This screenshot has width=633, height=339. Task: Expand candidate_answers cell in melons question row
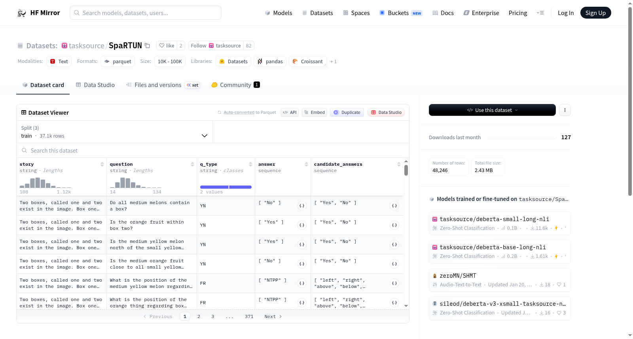coord(394,206)
